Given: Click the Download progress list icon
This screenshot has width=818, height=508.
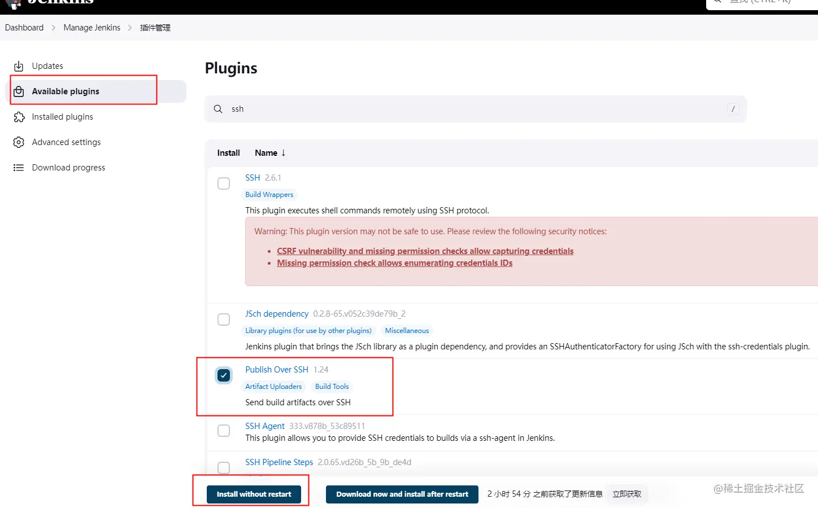Looking at the screenshot, I should coord(19,168).
